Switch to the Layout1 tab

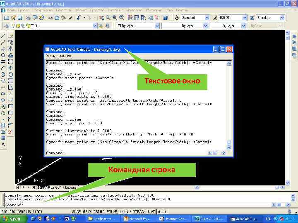(56, 187)
